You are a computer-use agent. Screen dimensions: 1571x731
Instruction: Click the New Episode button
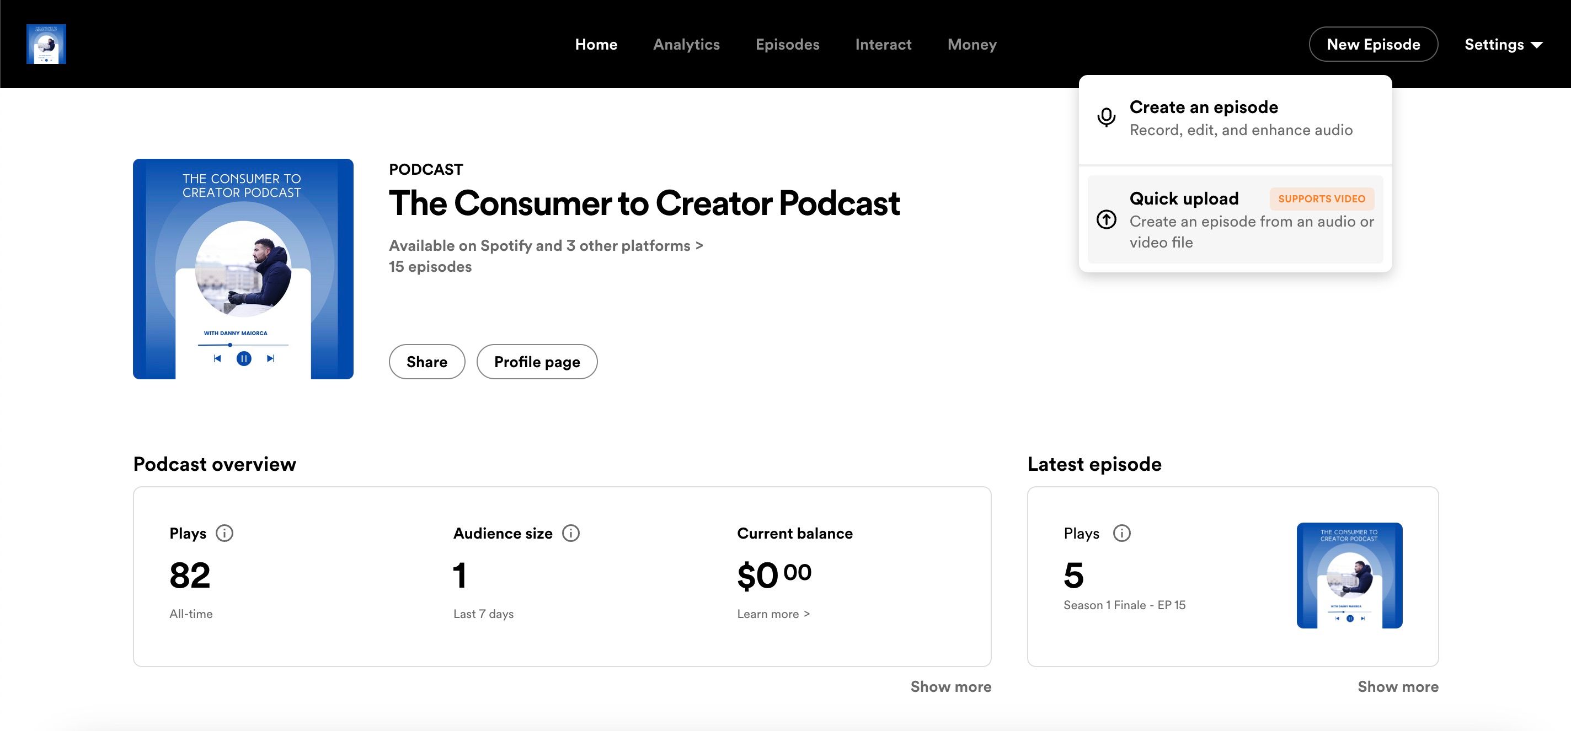(x=1374, y=44)
